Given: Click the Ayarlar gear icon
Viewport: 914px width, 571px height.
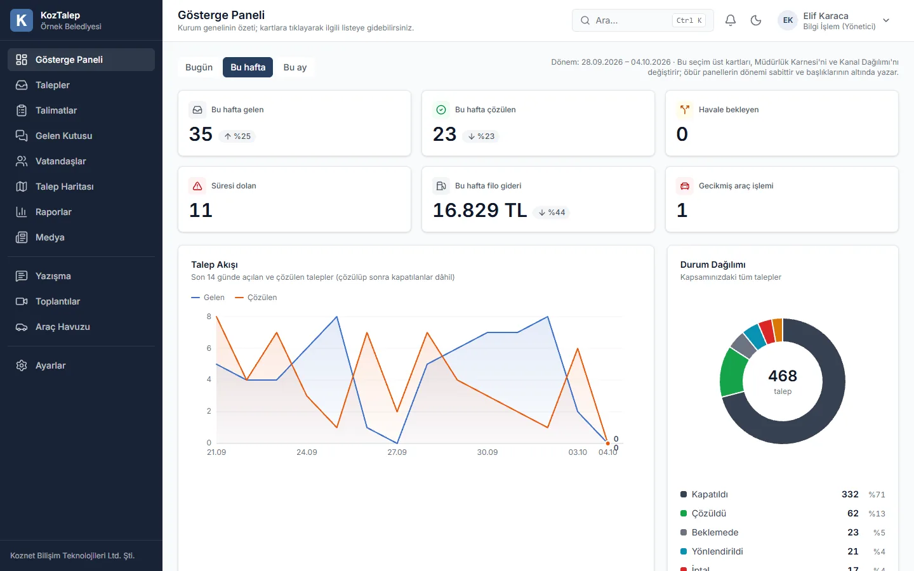Looking at the screenshot, I should 22,365.
